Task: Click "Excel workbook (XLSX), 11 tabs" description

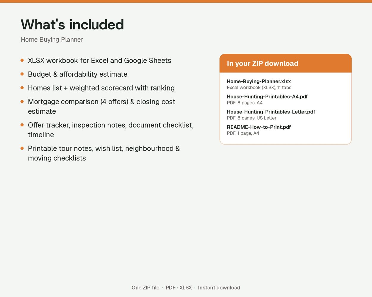Action: click(x=259, y=88)
